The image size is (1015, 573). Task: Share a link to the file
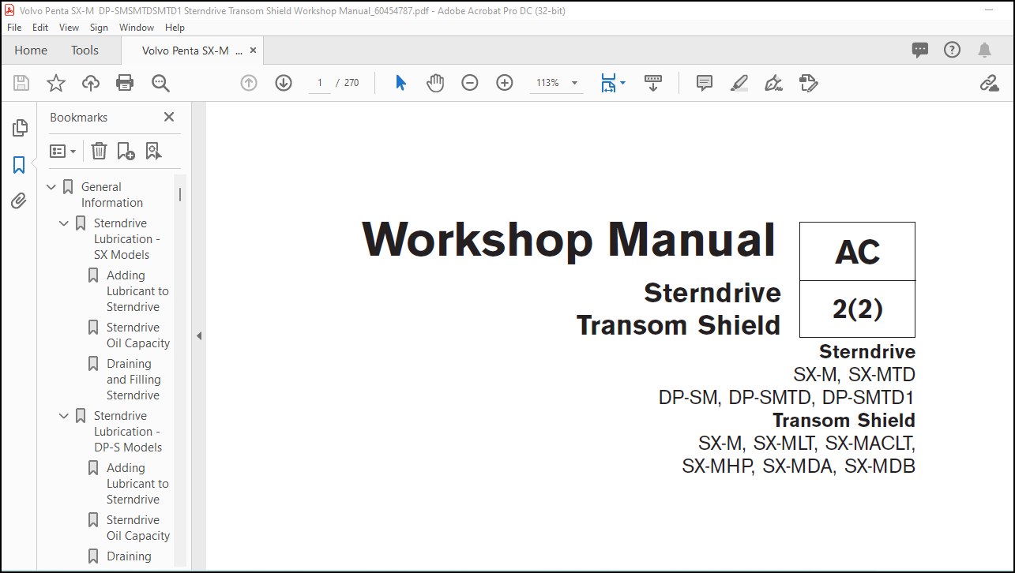pos(989,83)
